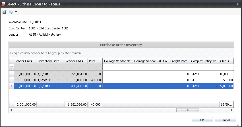The width and height of the screenshot is (242, 127).
Task: Select the row header for 1/22/2011 row
Action: pyautogui.click(x=12, y=80)
